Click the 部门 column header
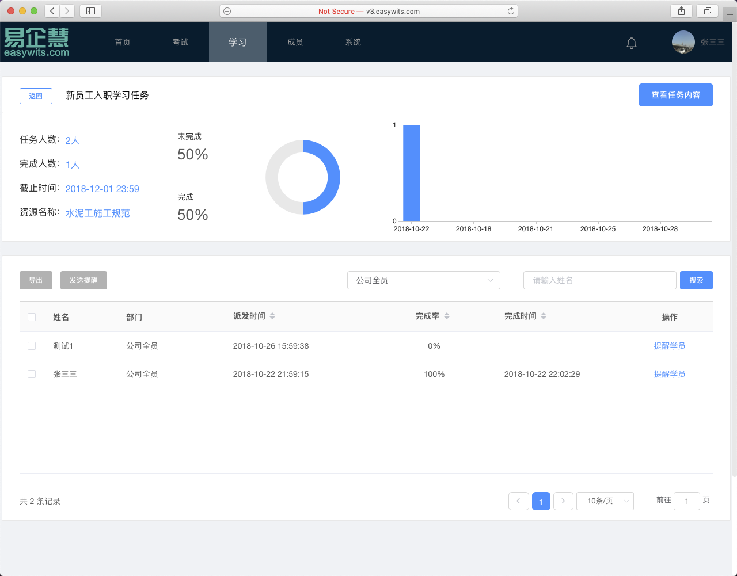Screen dimensions: 737x576 (x=134, y=317)
